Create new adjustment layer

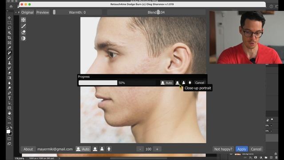(x=261, y=158)
